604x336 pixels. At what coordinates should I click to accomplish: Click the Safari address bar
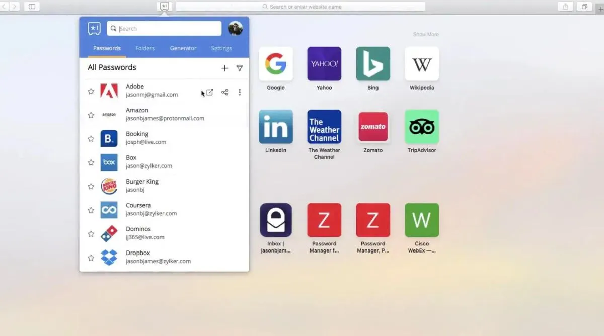[x=300, y=7]
